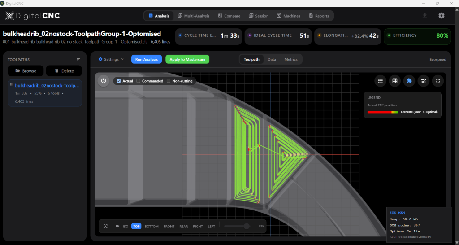Click the restore window button

tap(437, 3)
